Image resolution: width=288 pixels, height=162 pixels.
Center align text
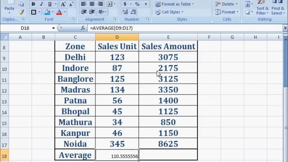[92, 4]
